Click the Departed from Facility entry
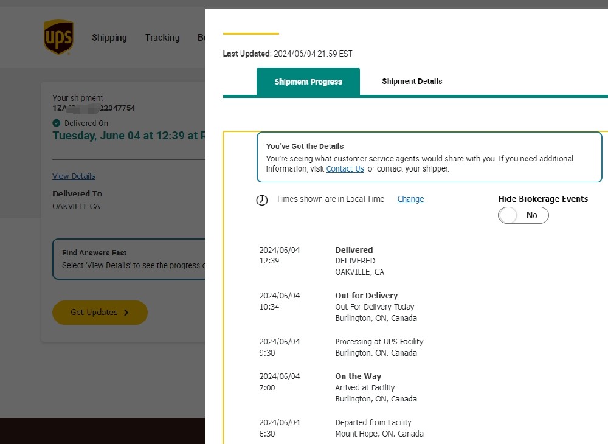 pyautogui.click(x=373, y=422)
